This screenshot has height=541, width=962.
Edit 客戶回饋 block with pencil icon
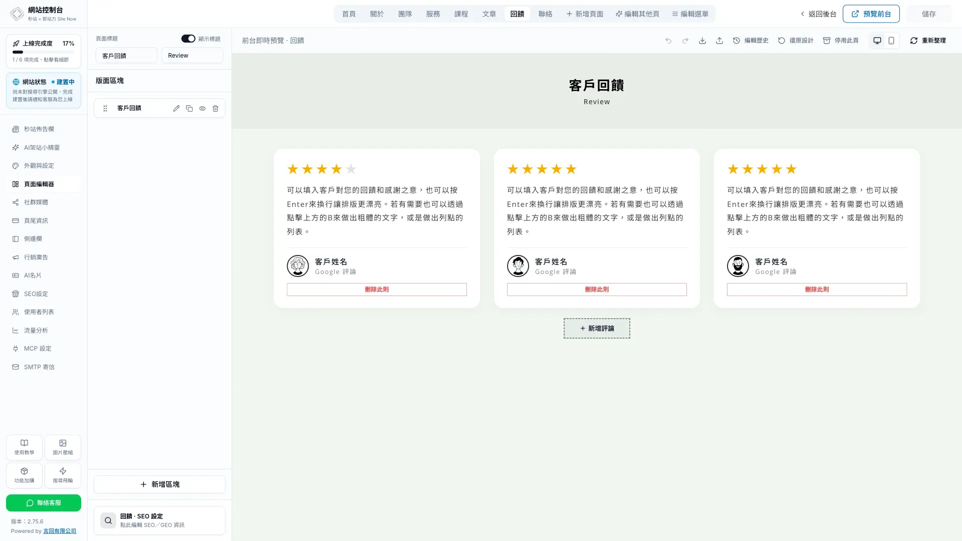(176, 108)
